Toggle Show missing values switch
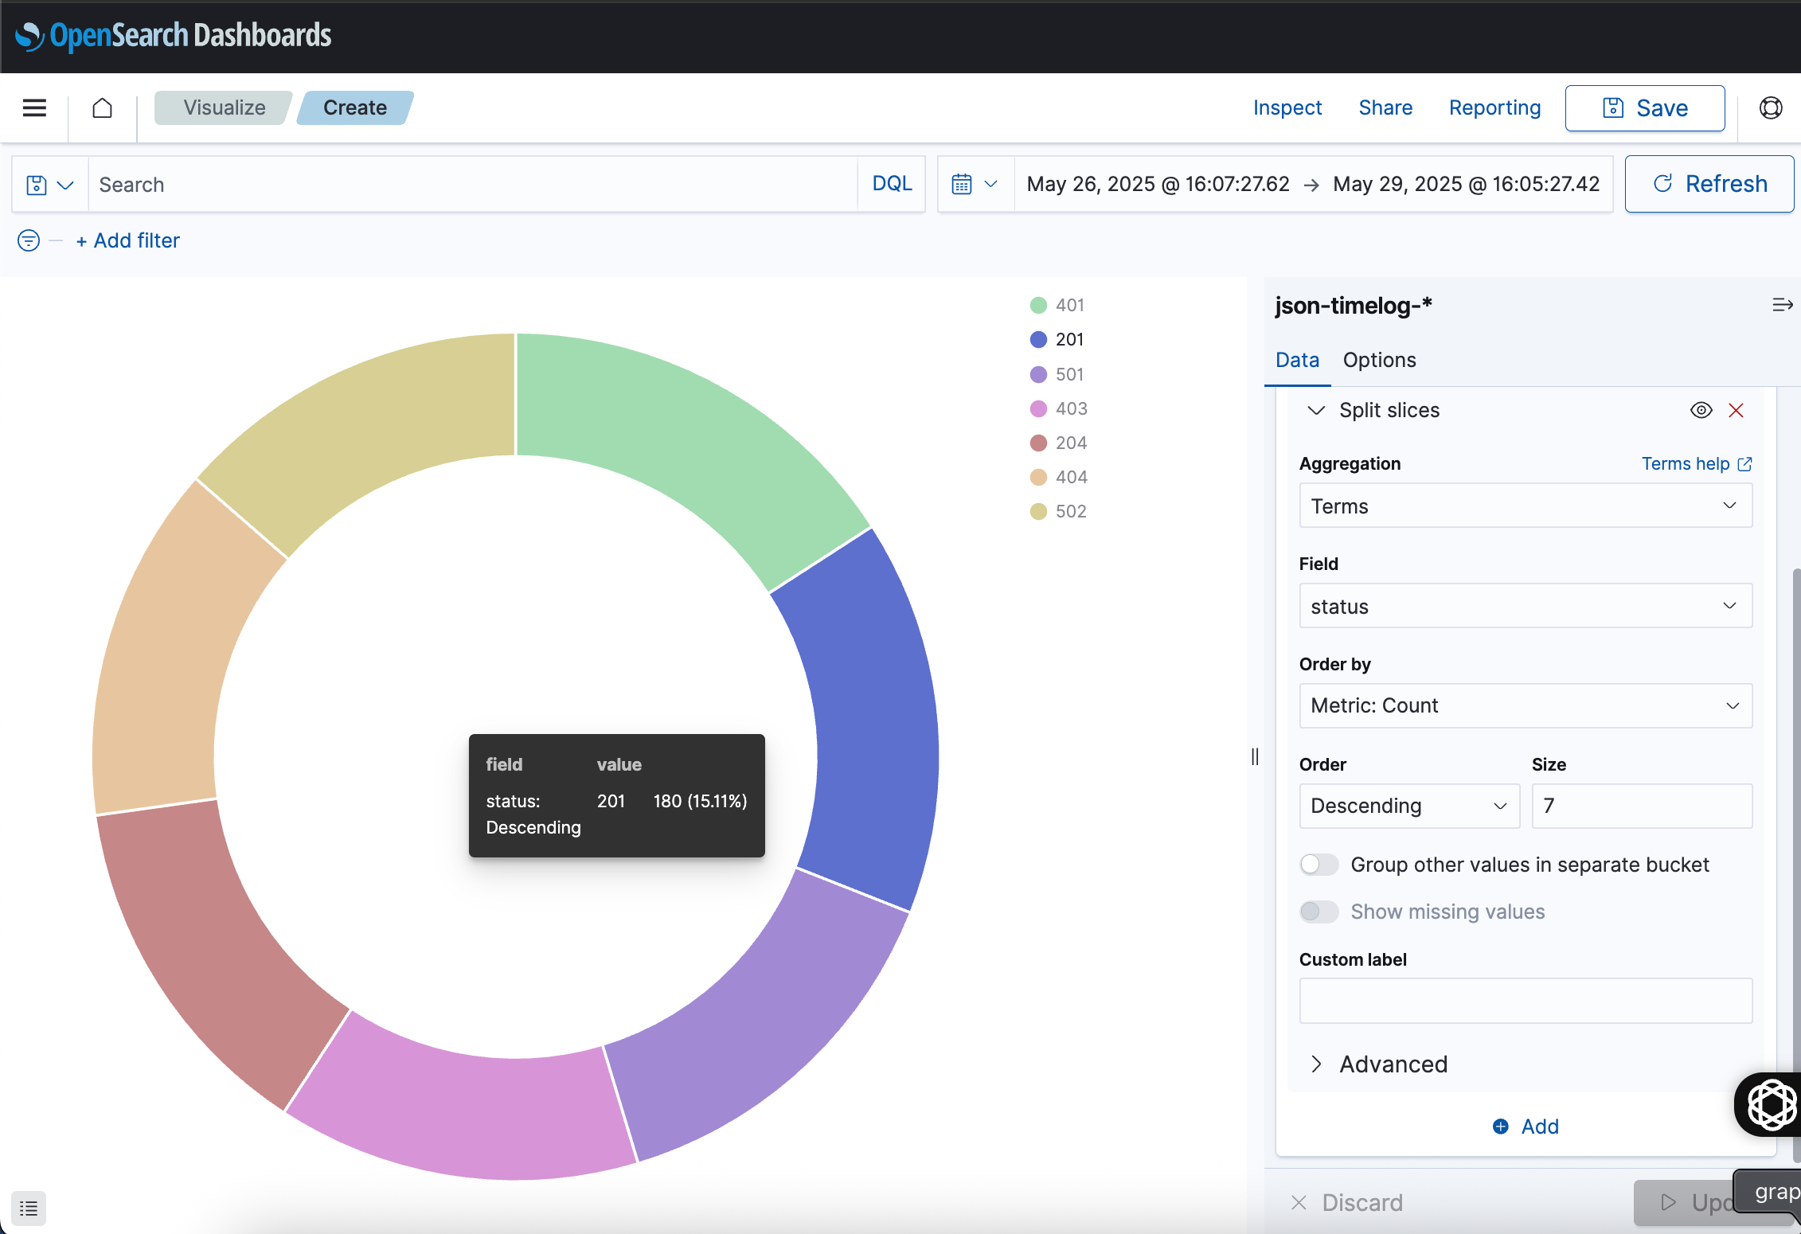This screenshot has width=1801, height=1234. tap(1319, 912)
